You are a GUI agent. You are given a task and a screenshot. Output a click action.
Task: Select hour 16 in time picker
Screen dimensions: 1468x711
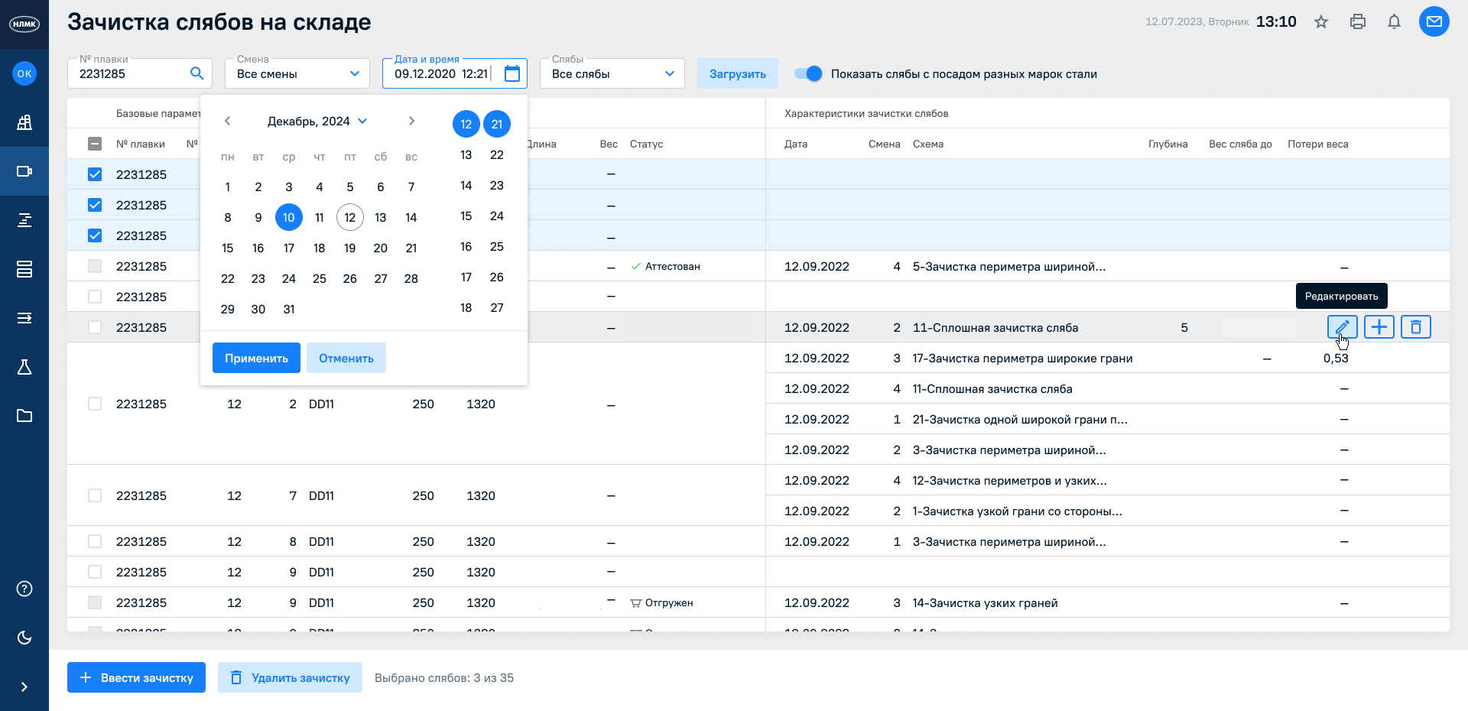point(466,246)
